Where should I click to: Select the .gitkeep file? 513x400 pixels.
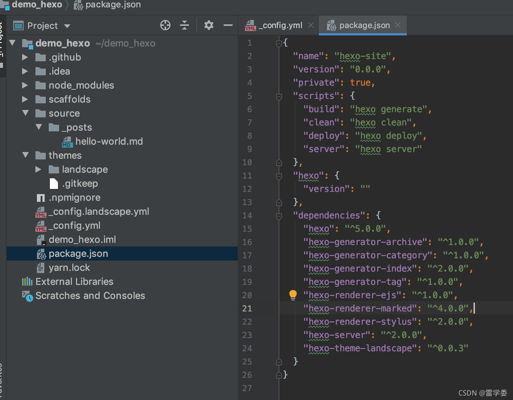tap(80, 183)
